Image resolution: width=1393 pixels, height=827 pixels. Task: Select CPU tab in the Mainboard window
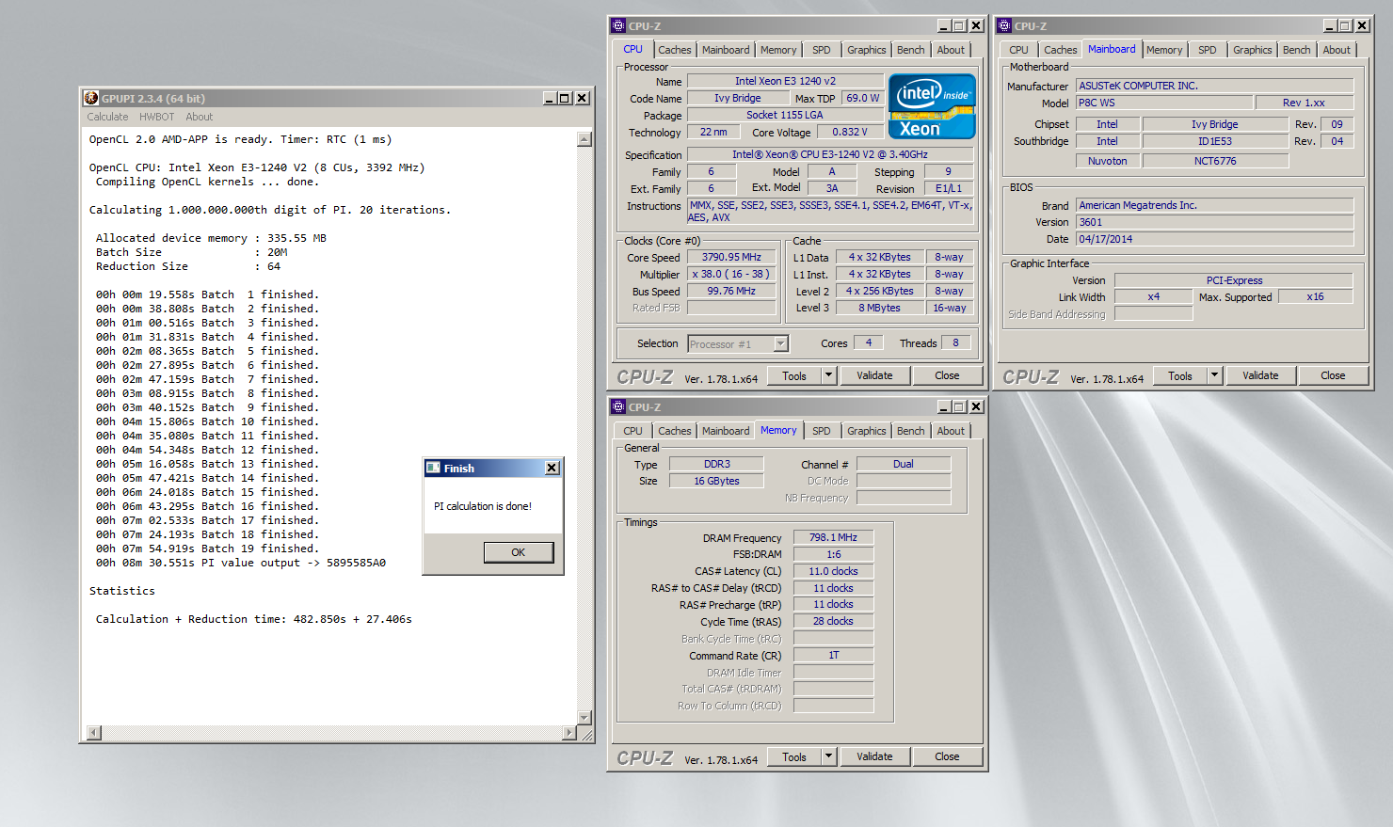[1018, 50]
